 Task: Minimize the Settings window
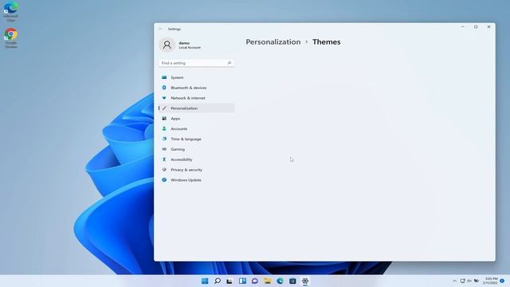(463, 27)
